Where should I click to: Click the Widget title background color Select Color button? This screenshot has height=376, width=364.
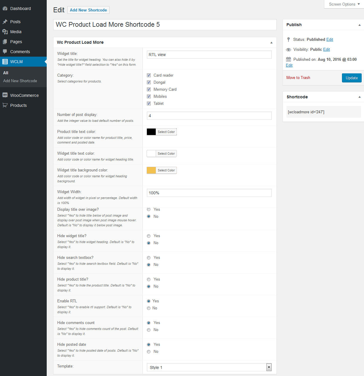tap(166, 170)
